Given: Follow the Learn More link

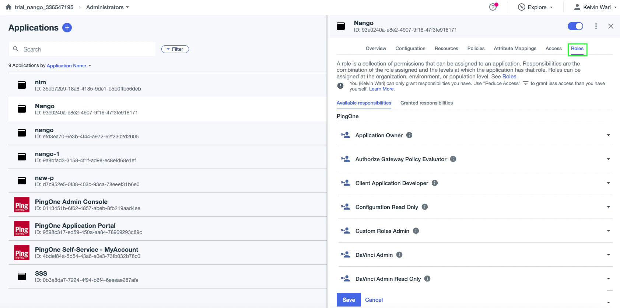Looking at the screenshot, I should click(x=381, y=89).
